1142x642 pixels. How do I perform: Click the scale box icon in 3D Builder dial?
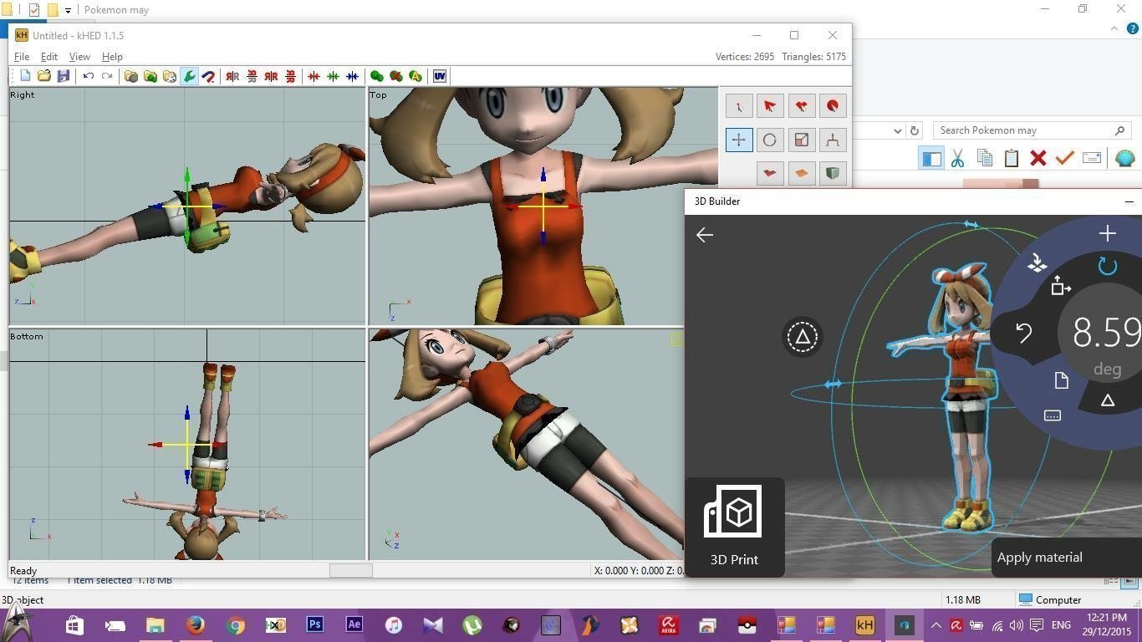click(1061, 286)
